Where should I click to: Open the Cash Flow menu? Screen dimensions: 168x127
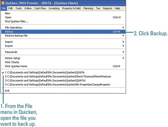(x=40, y=8)
